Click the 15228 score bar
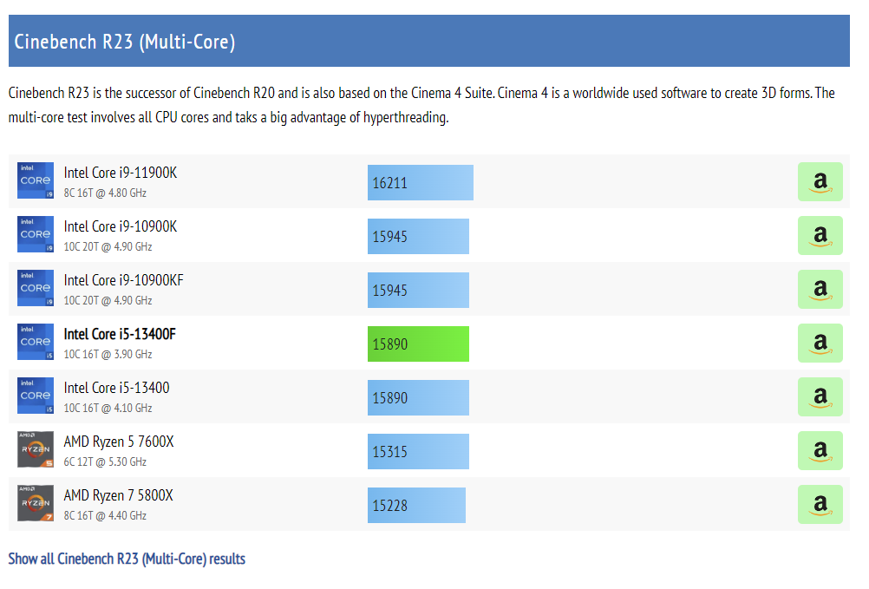This screenshot has width=869, height=589. pos(416,505)
